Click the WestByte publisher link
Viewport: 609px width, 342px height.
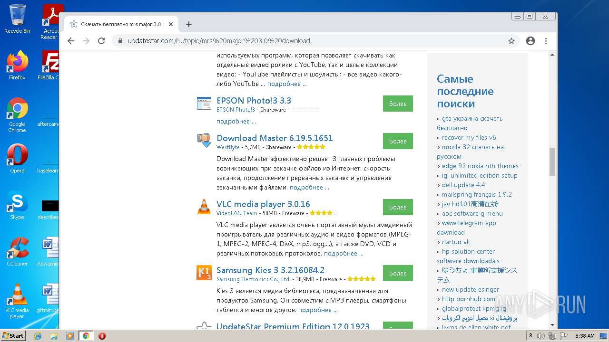tap(228, 147)
